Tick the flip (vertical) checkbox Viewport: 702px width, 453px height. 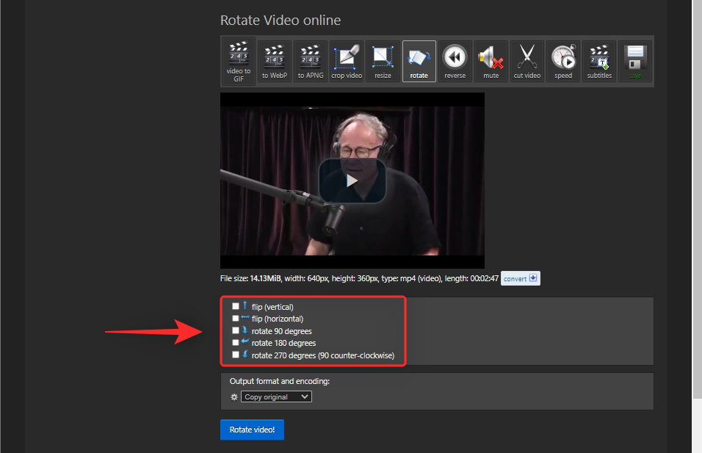pyautogui.click(x=236, y=307)
